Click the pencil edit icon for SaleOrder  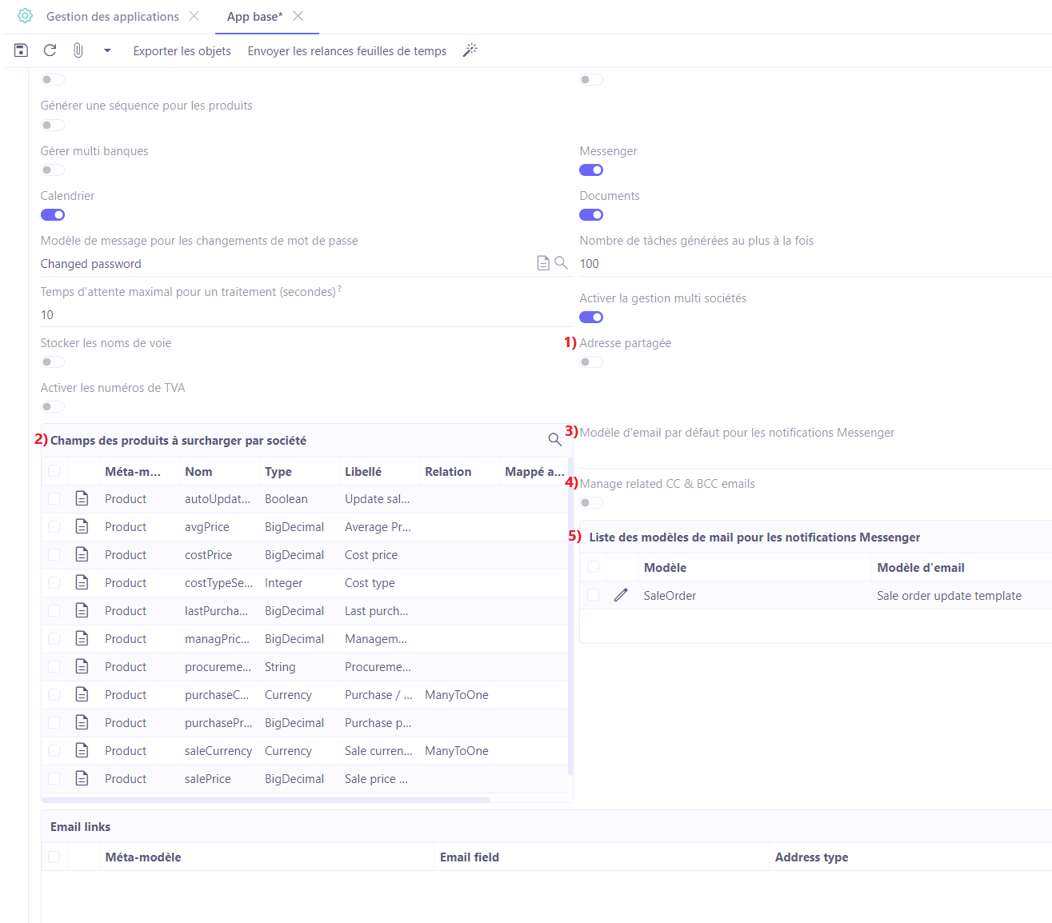point(621,595)
